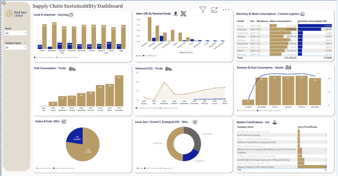This screenshot has width=338, height=176.
Task: Sort table by Electricity Consumption KW column
Action: point(312,21)
